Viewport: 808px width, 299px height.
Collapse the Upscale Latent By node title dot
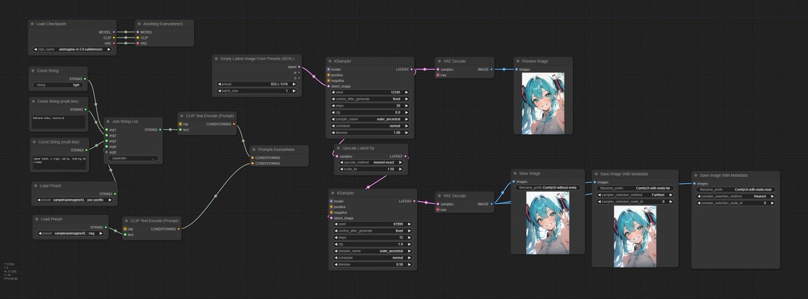pyautogui.click(x=338, y=147)
